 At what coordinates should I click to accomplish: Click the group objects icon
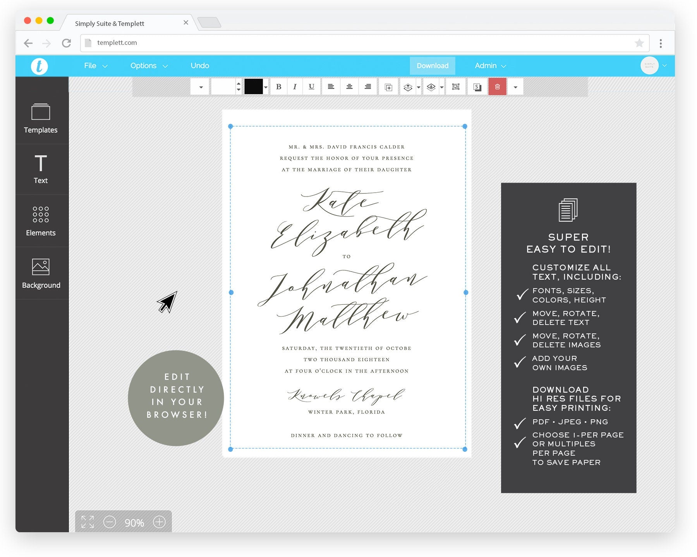456,87
